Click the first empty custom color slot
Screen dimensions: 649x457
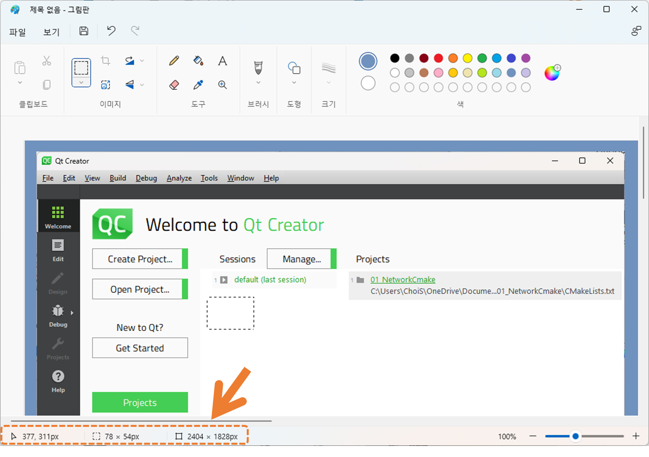point(395,87)
